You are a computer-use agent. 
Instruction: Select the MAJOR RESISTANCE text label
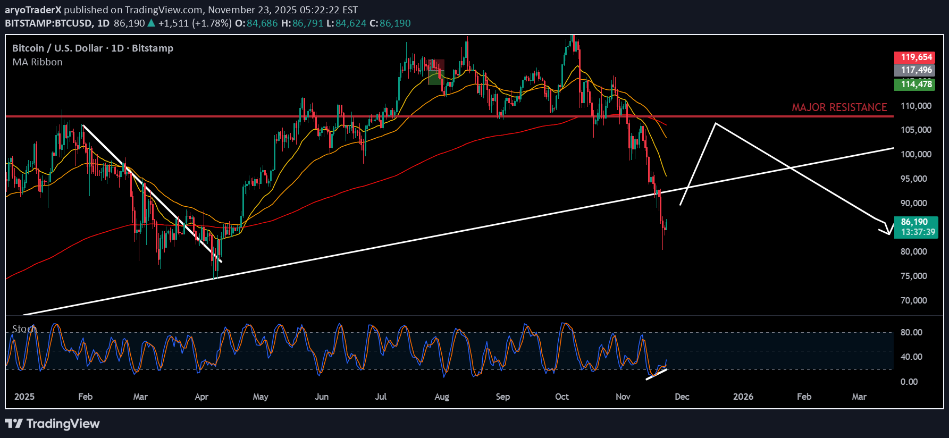click(x=839, y=107)
